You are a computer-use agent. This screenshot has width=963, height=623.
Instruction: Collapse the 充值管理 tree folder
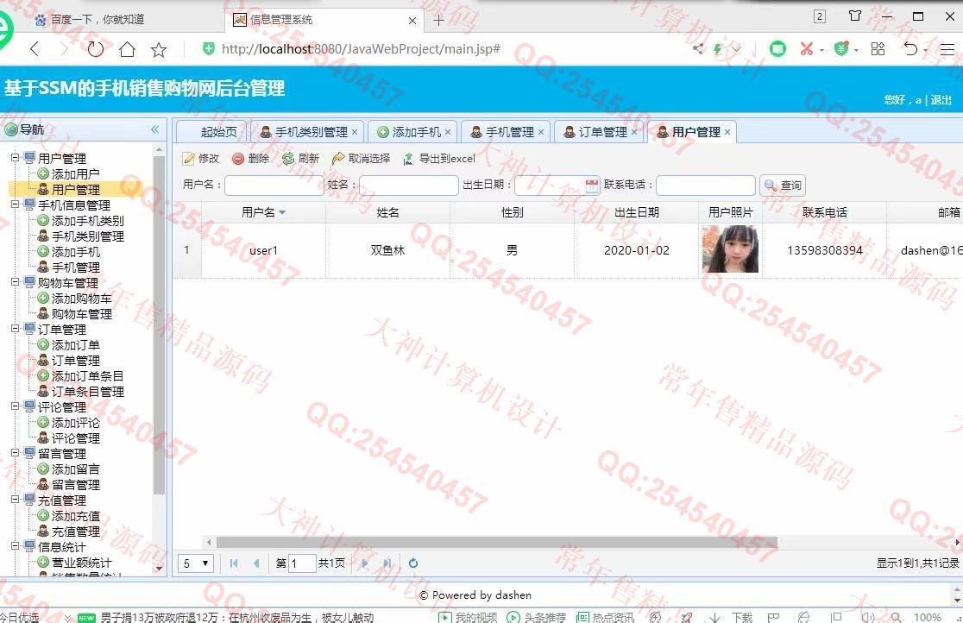16,500
